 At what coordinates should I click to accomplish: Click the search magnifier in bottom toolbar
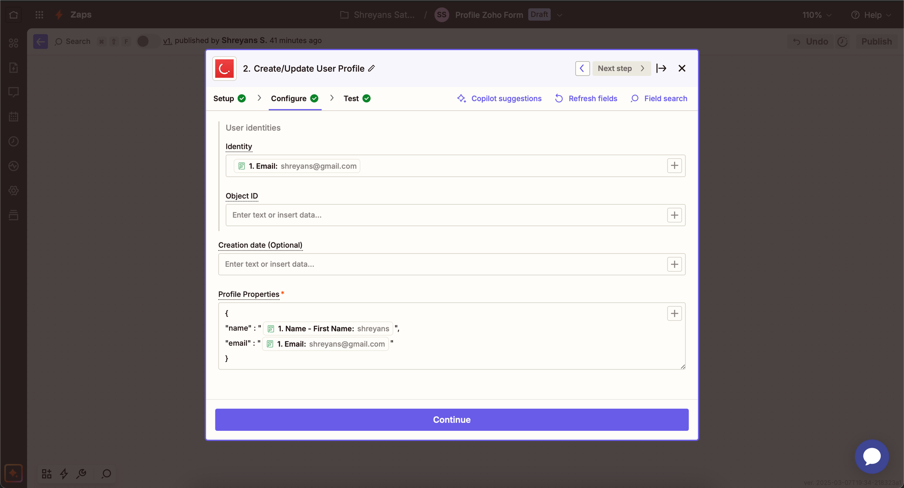coord(106,474)
